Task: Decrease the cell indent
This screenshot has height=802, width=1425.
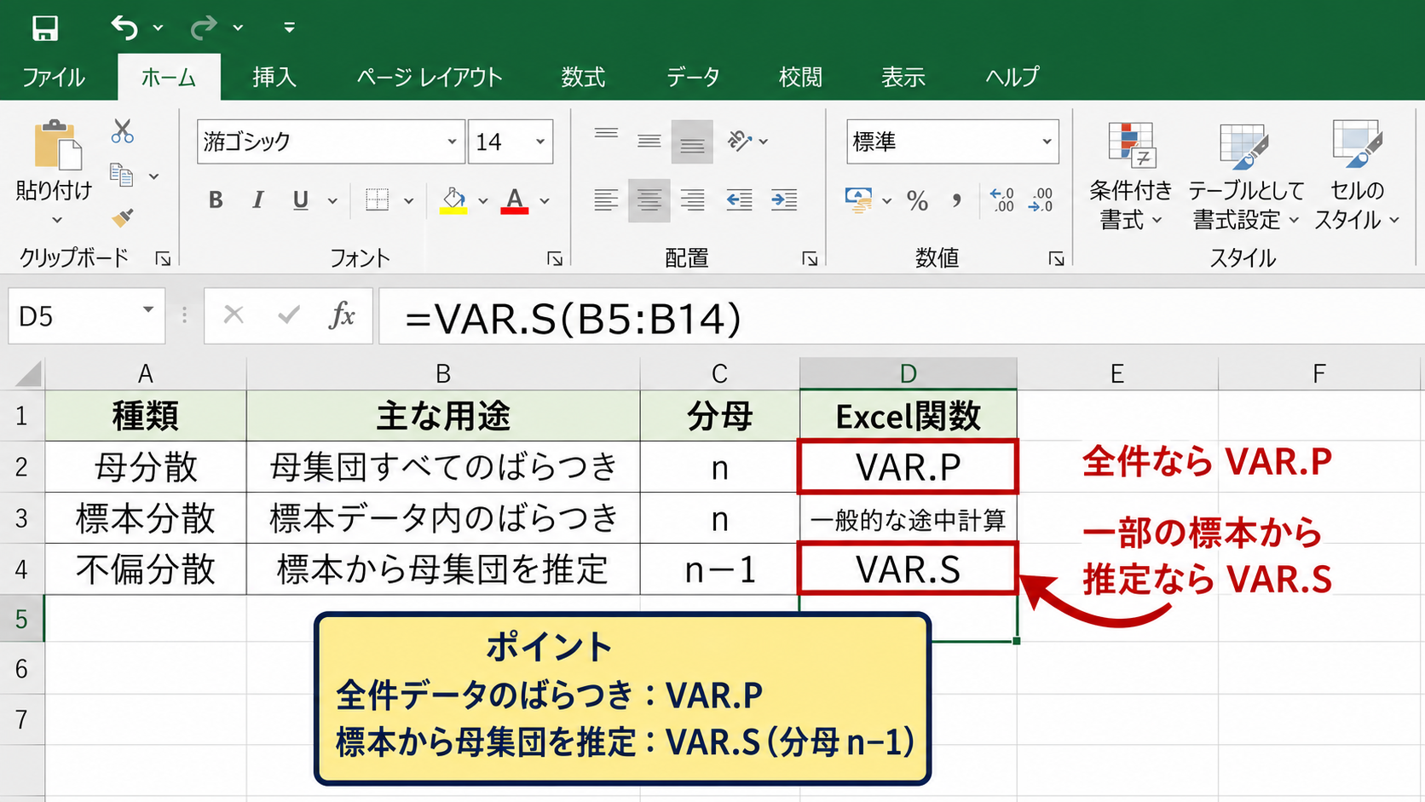Action: click(739, 200)
